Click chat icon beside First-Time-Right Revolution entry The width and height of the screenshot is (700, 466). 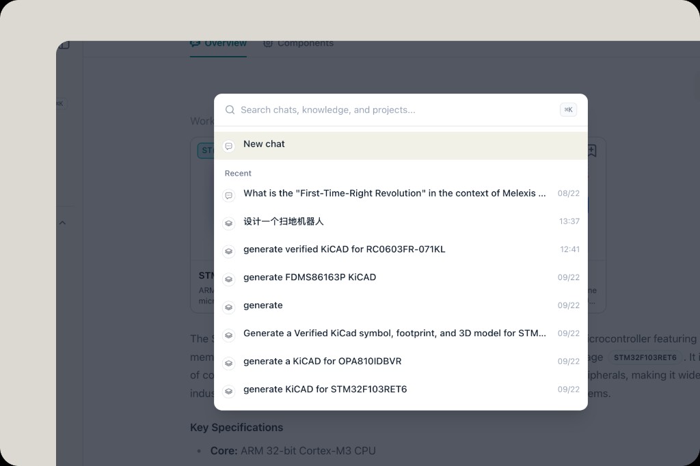point(228,195)
